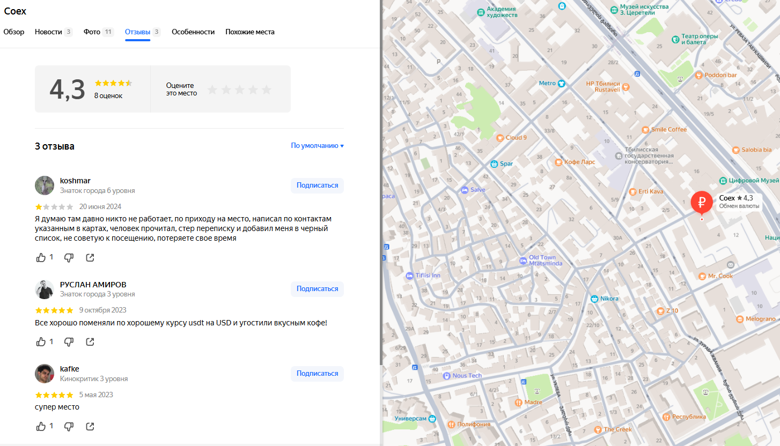The height and width of the screenshot is (446, 780).
Task: Dislike the koshmar review
Action: [69, 258]
